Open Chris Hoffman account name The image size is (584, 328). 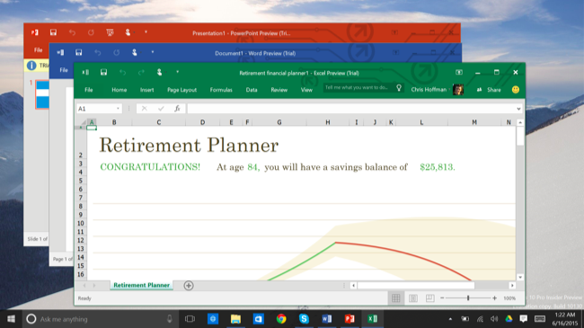429,90
